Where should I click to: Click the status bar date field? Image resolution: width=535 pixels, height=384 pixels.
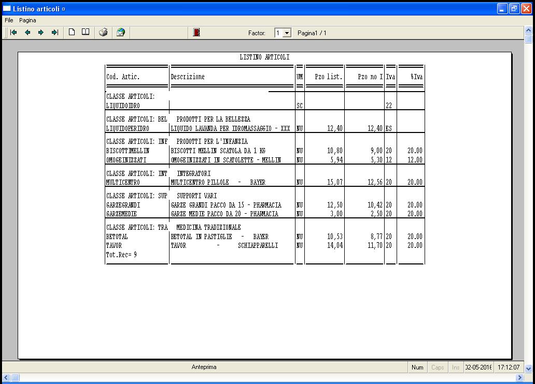(478, 367)
